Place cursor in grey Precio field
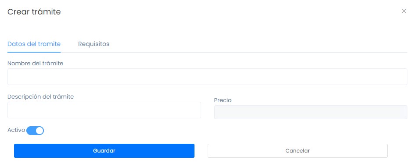 click(311, 112)
